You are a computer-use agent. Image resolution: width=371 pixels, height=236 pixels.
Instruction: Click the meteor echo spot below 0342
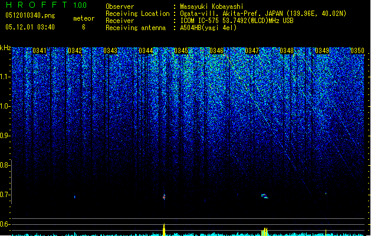pos(75,196)
